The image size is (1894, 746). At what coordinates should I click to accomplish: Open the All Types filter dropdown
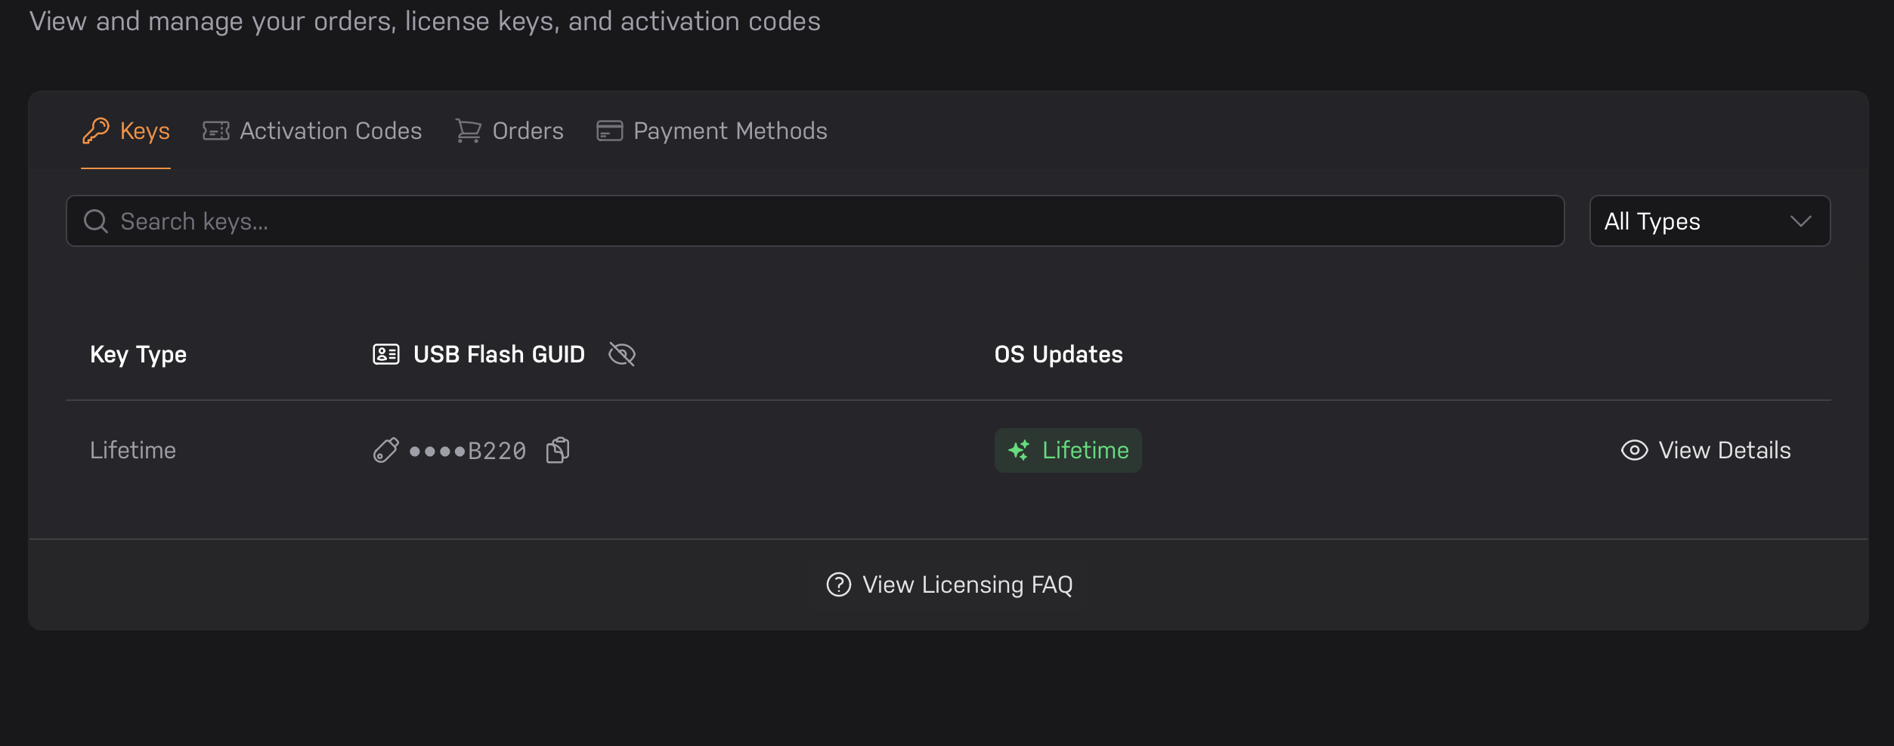(x=1710, y=221)
